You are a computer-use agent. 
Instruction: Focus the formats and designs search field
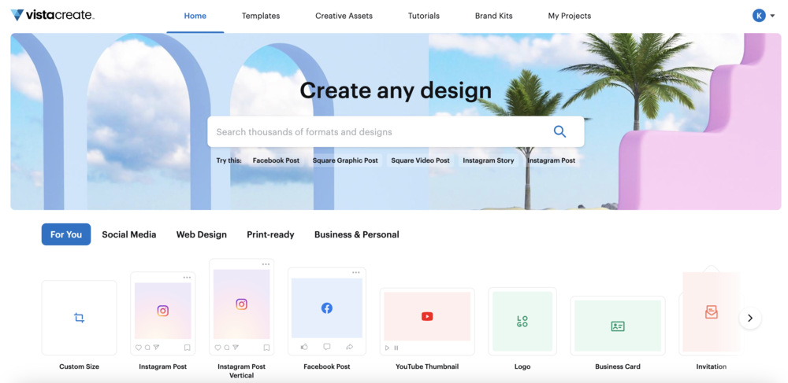(x=378, y=132)
